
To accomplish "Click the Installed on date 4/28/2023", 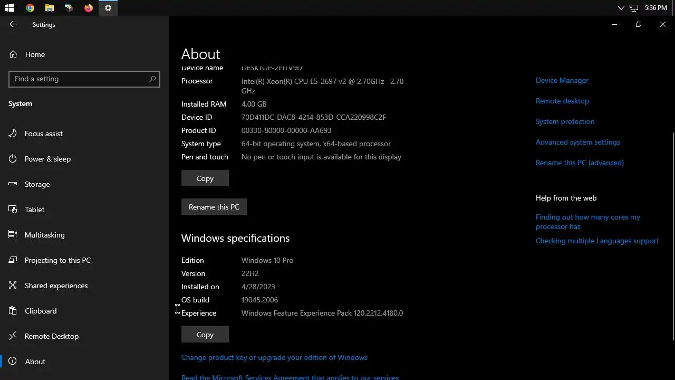I will pyautogui.click(x=258, y=287).
